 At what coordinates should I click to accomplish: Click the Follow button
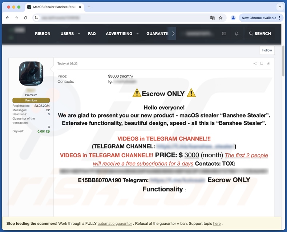(267, 50)
